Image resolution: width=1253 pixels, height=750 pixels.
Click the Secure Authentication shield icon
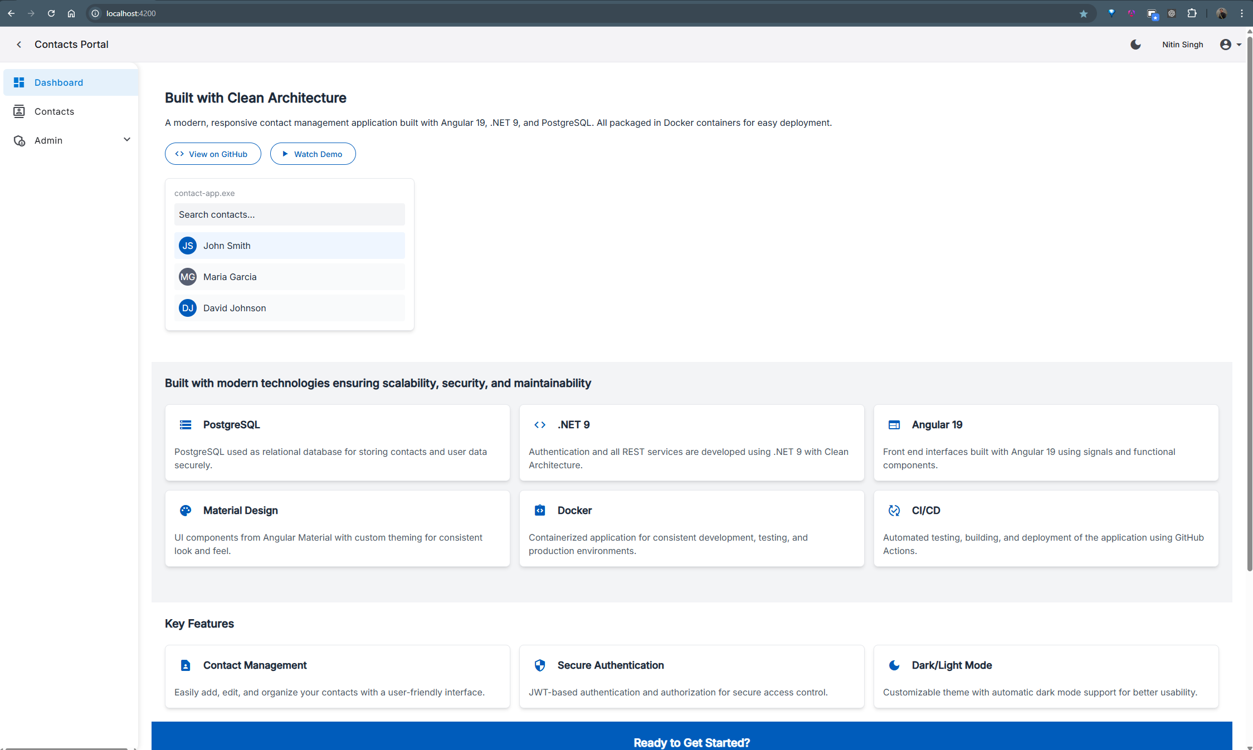(x=540, y=665)
